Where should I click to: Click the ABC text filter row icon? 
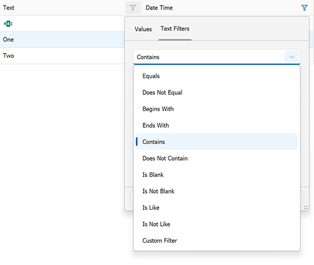click(x=8, y=23)
